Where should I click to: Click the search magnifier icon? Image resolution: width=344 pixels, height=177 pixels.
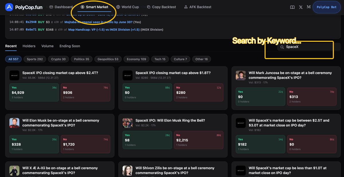tap(282, 47)
